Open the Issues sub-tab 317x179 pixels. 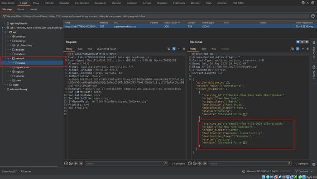coord(34,9)
